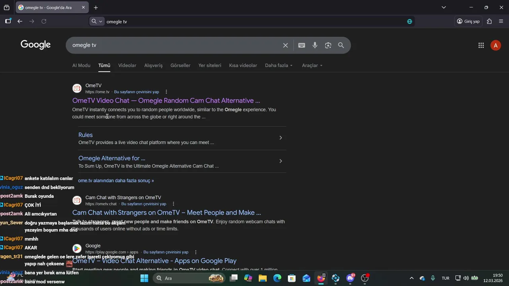This screenshot has height=286, width=509.
Task: Open the browser hamburger application menu
Action: (x=501, y=21)
